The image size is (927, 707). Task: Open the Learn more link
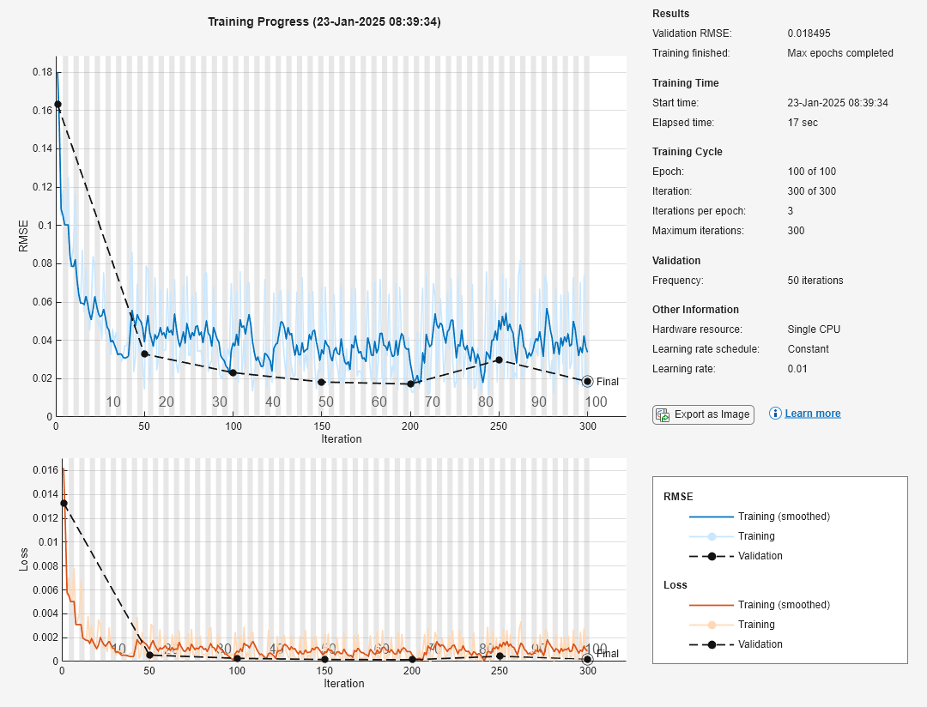click(812, 414)
